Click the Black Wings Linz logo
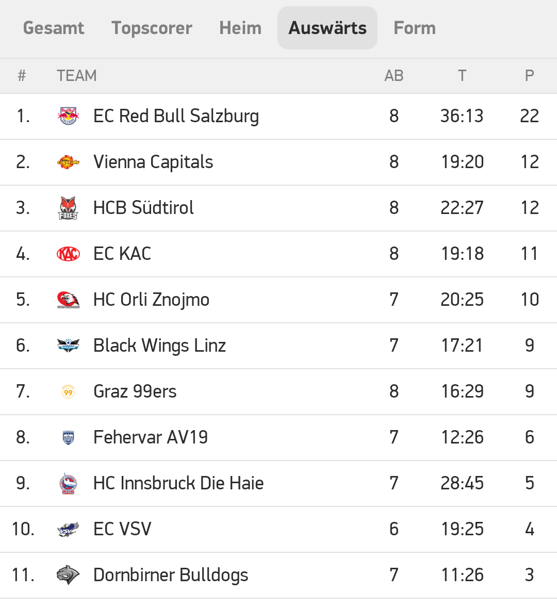 click(x=68, y=346)
